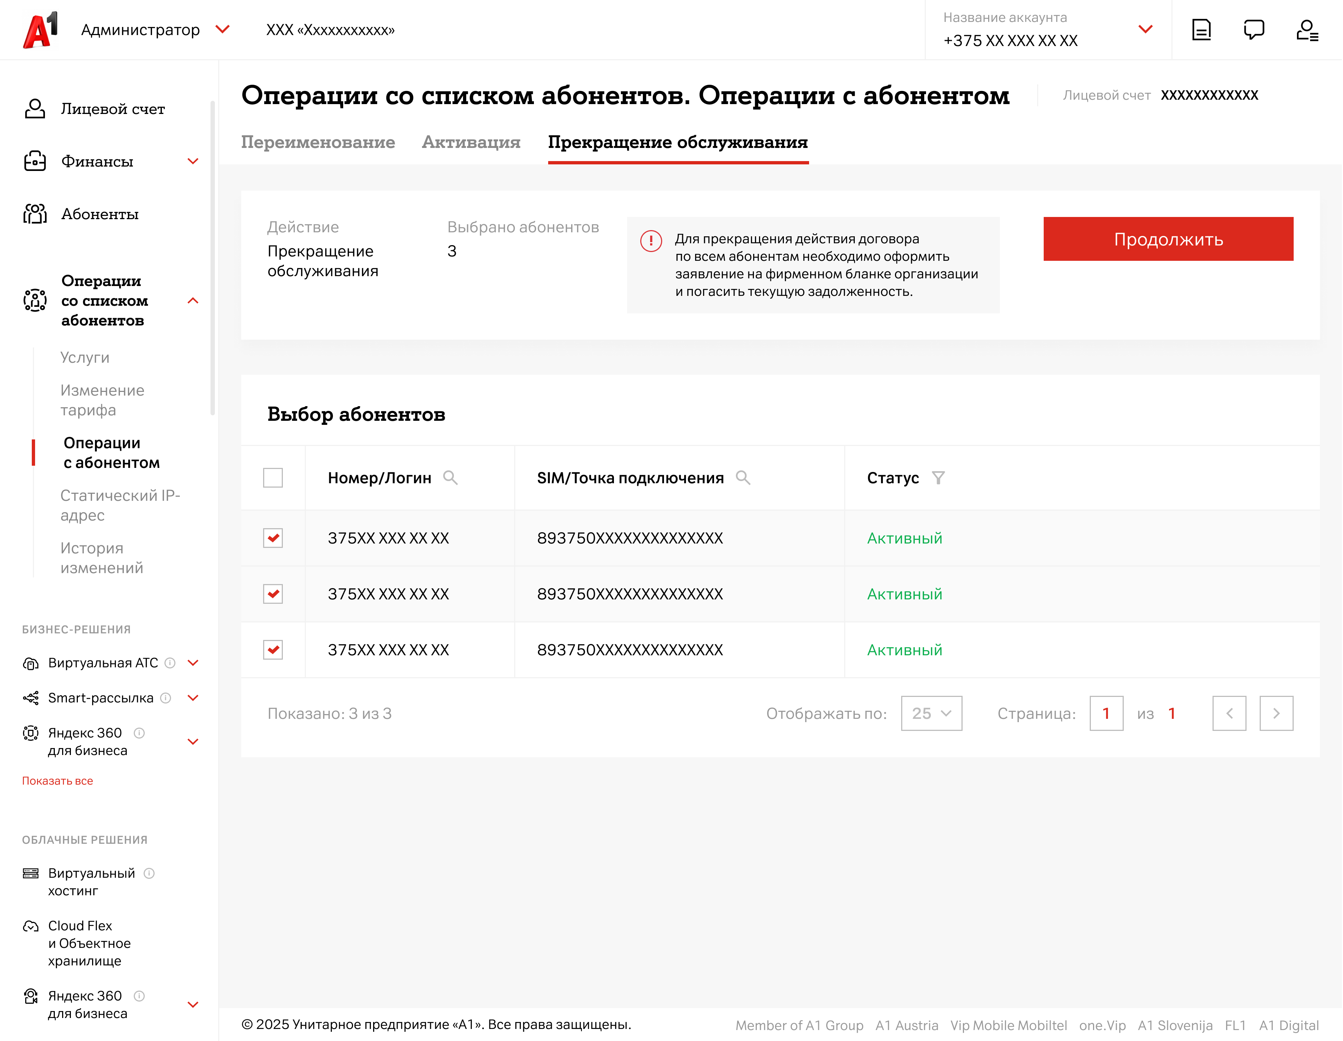
Task: Expand the Администратор role dropdown
Action: point(223,30)
